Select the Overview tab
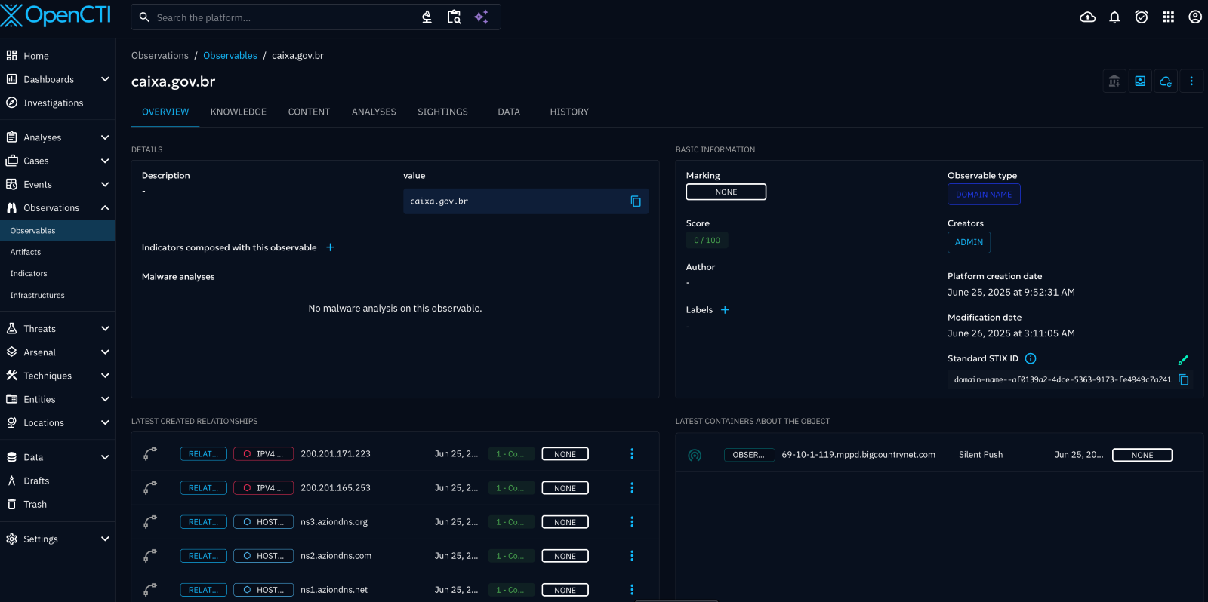 pyautogui.click(x=165, y=112)
